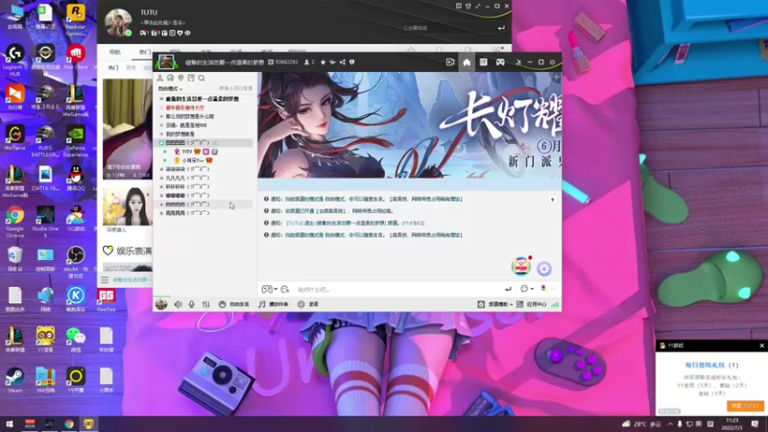Click the scroll-to-top arrow in the chat area

click(x=552, y=200)
